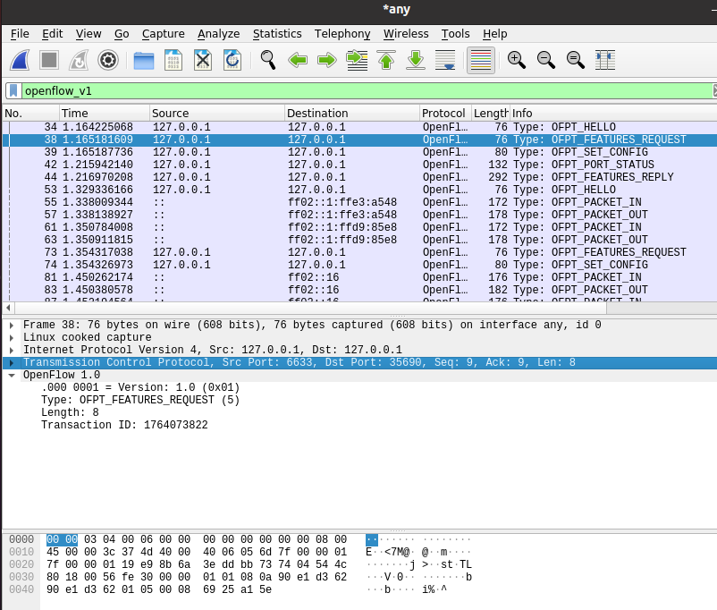Select Type: OFPT_FEATURES_REQUEST (5) detail line
This screenshot has height=610, width=717.
140,400
